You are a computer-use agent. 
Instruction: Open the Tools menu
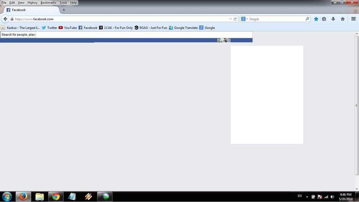click(63, 3)
